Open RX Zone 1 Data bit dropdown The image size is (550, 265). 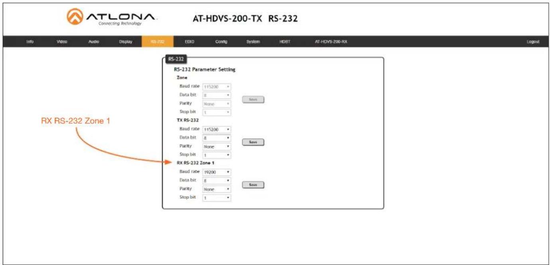click(217, 181)
